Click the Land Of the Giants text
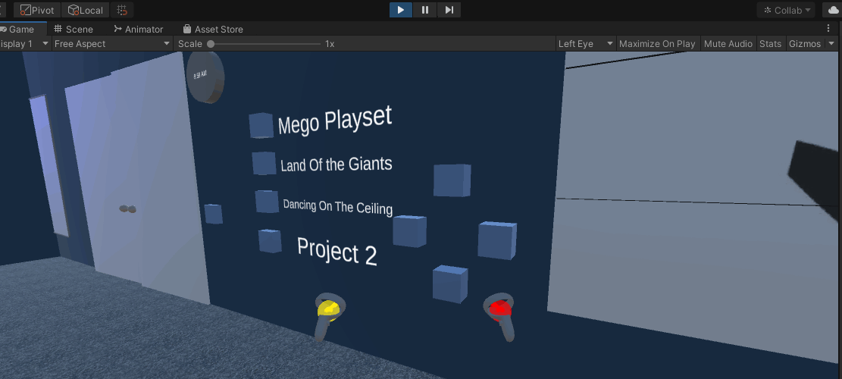Image resolution: width=842 pixels, height=379 pixels. 336,164
